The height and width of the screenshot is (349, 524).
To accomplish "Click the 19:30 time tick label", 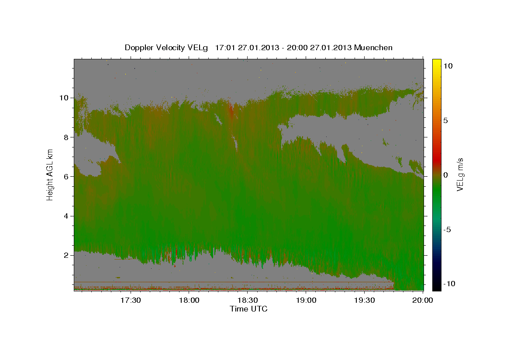I will (365, 301).
